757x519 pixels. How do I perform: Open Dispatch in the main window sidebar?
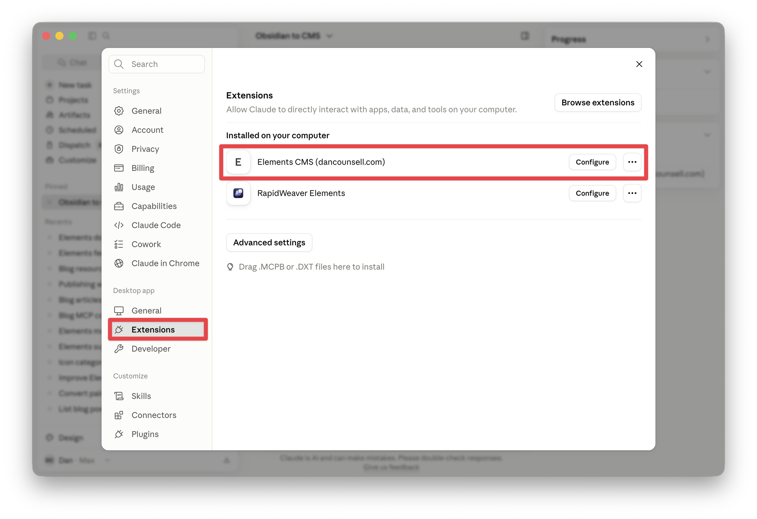point(68,145)
